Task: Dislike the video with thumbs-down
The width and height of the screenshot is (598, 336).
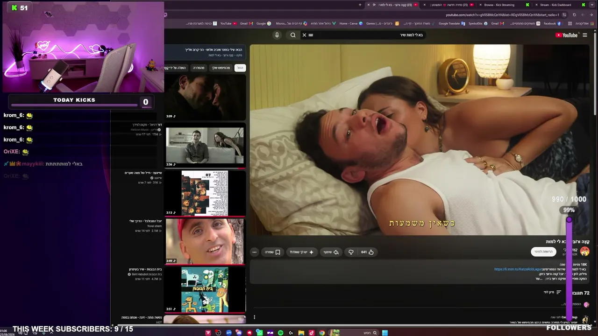Action: [x=351, y=252]
